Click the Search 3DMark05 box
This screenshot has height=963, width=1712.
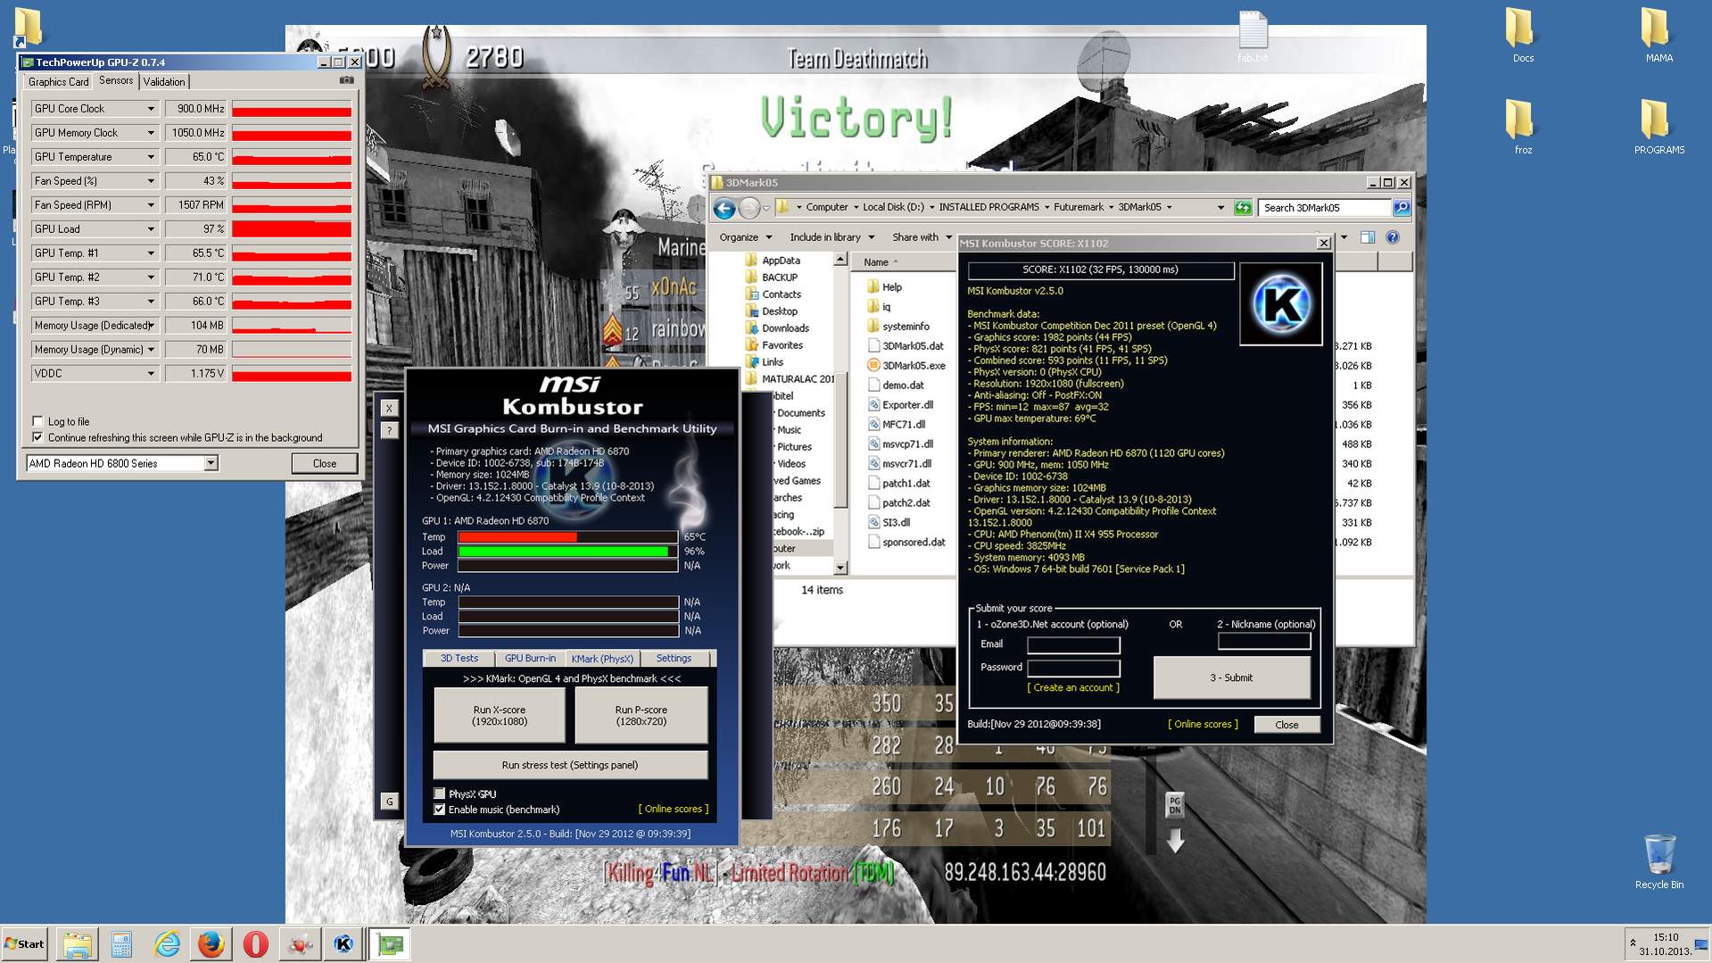tap(1324, 208)
